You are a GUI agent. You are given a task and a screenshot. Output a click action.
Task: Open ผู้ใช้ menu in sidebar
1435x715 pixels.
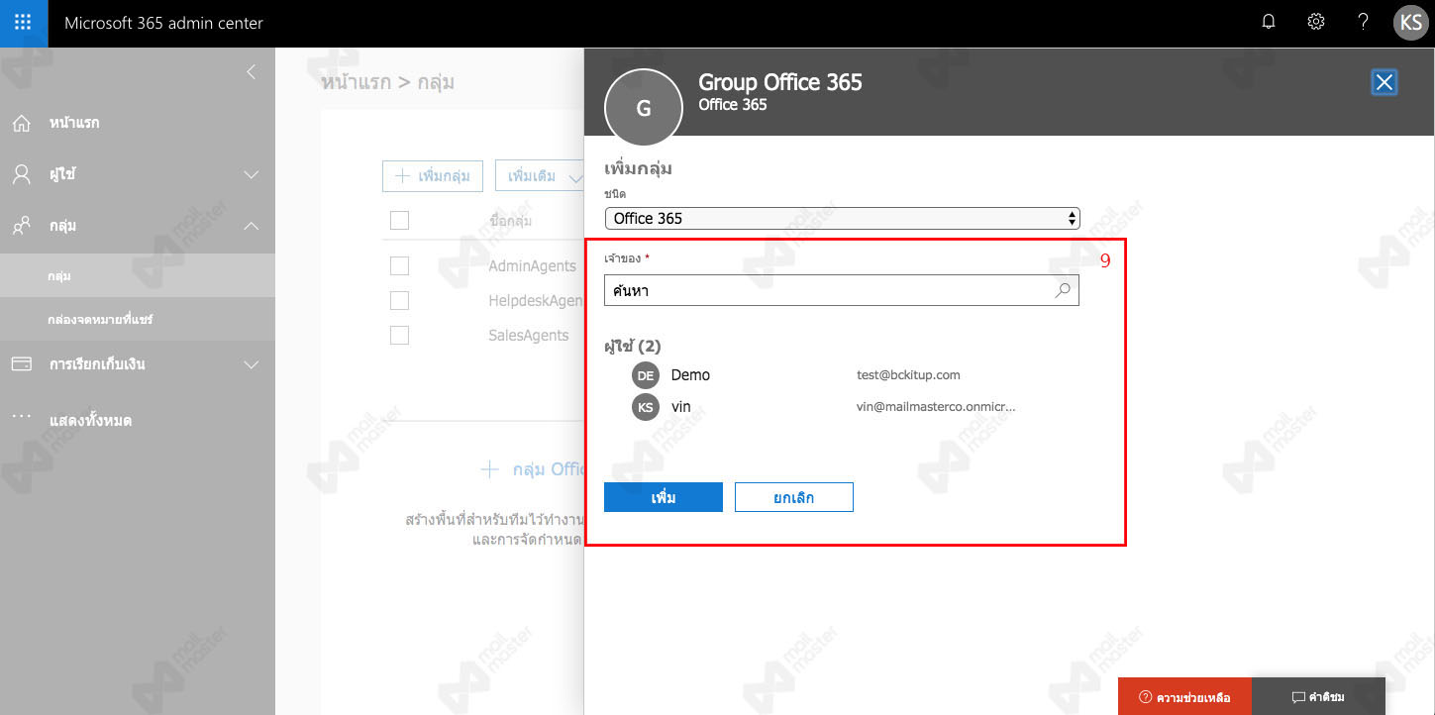62,175
